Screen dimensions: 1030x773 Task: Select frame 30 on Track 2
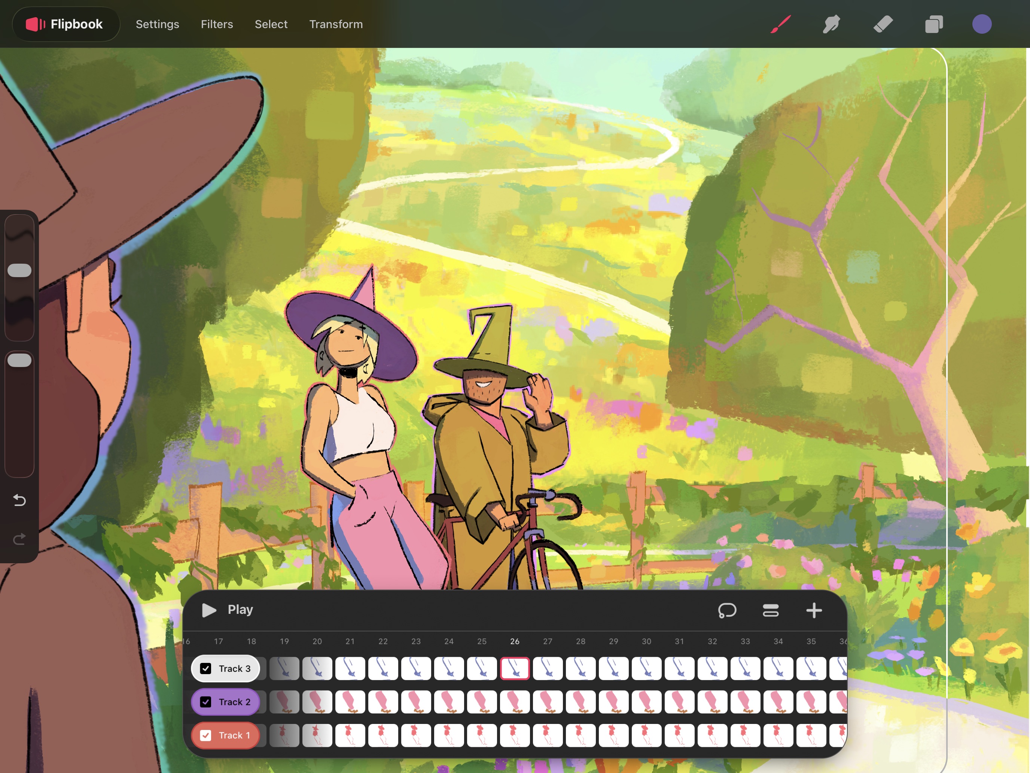pos(646,702)
